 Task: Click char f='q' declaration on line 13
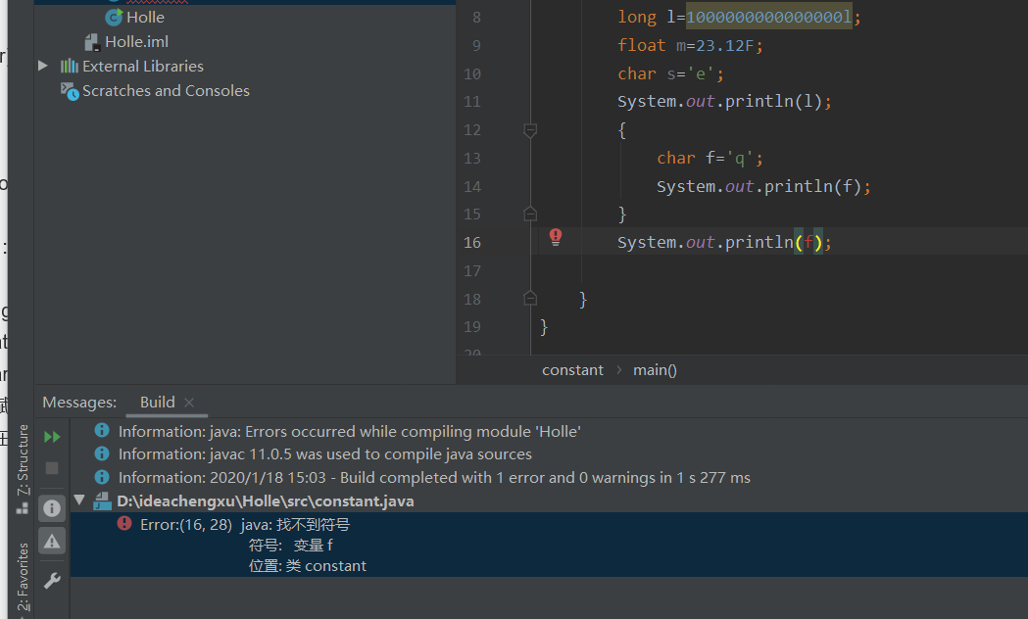click(x=710, y=158)
